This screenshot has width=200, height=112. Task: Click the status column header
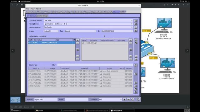(x=109, y=68)
